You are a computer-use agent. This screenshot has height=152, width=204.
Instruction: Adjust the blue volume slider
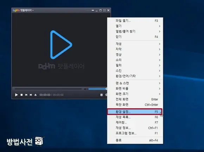[x=97, y=89]
